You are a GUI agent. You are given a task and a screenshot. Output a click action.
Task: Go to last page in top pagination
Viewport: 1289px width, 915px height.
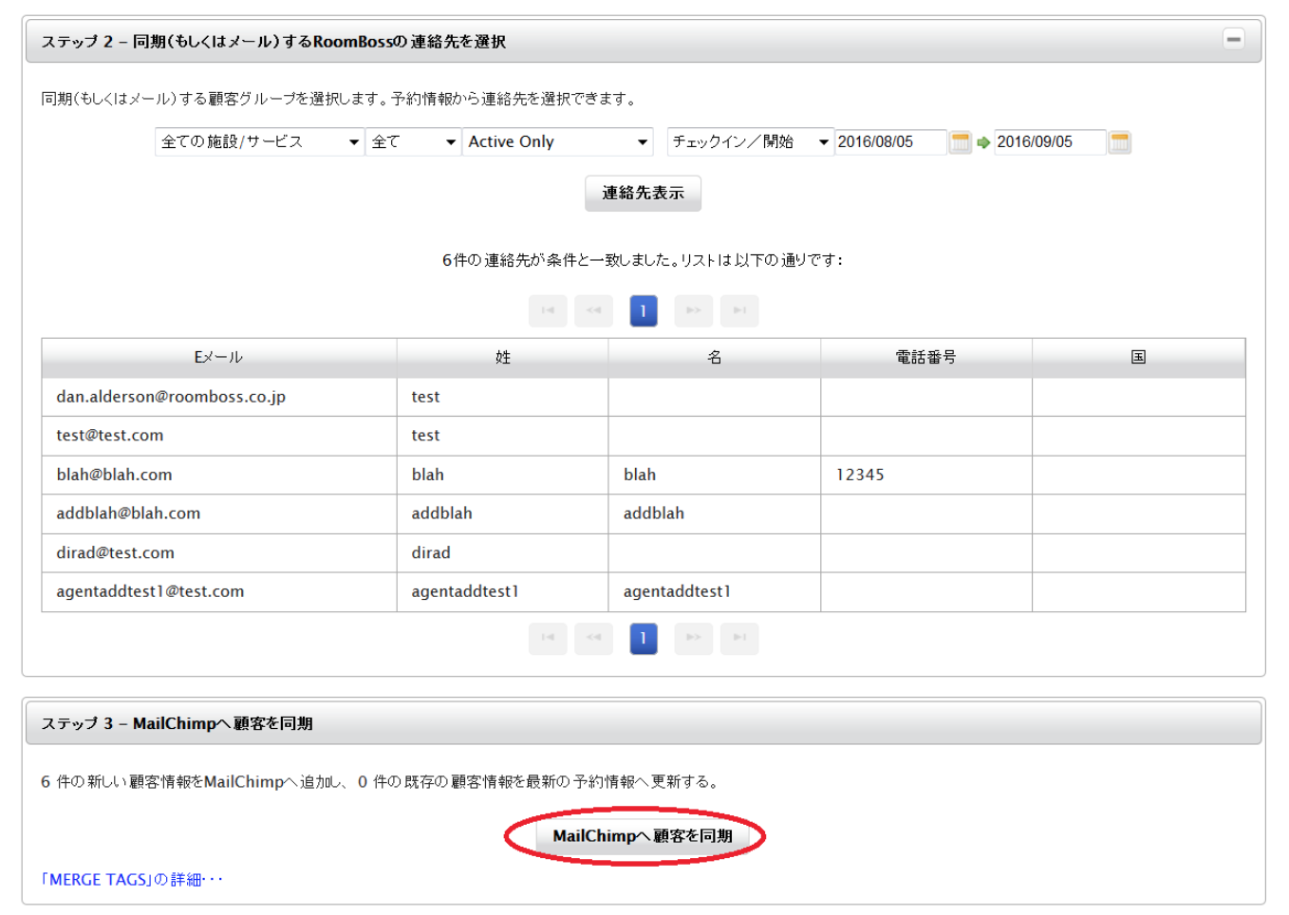pos(739,310)
